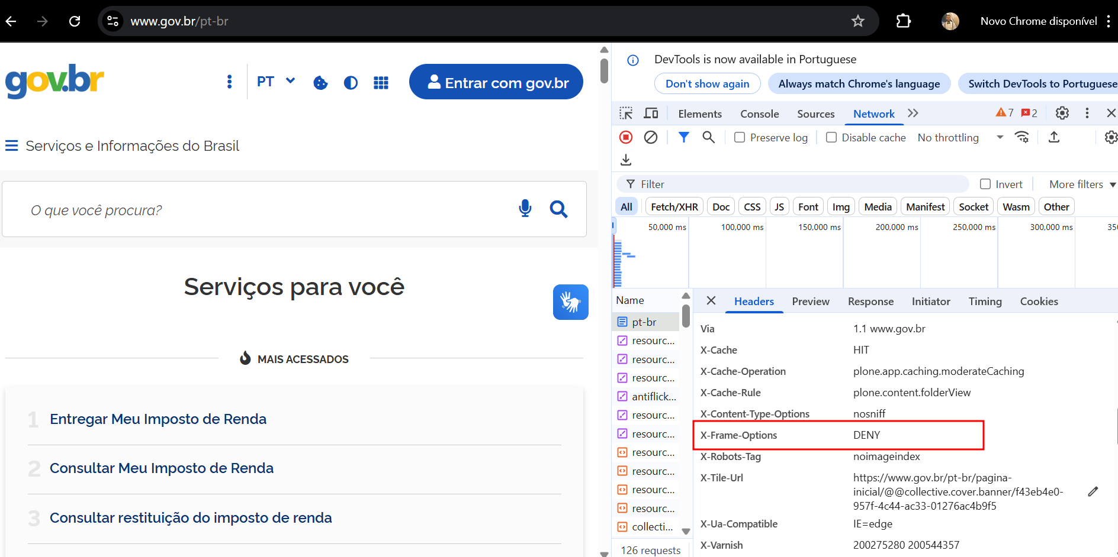Open site information icon in address bar
This screenshot has height=557, width=1118.
[113, 21]
